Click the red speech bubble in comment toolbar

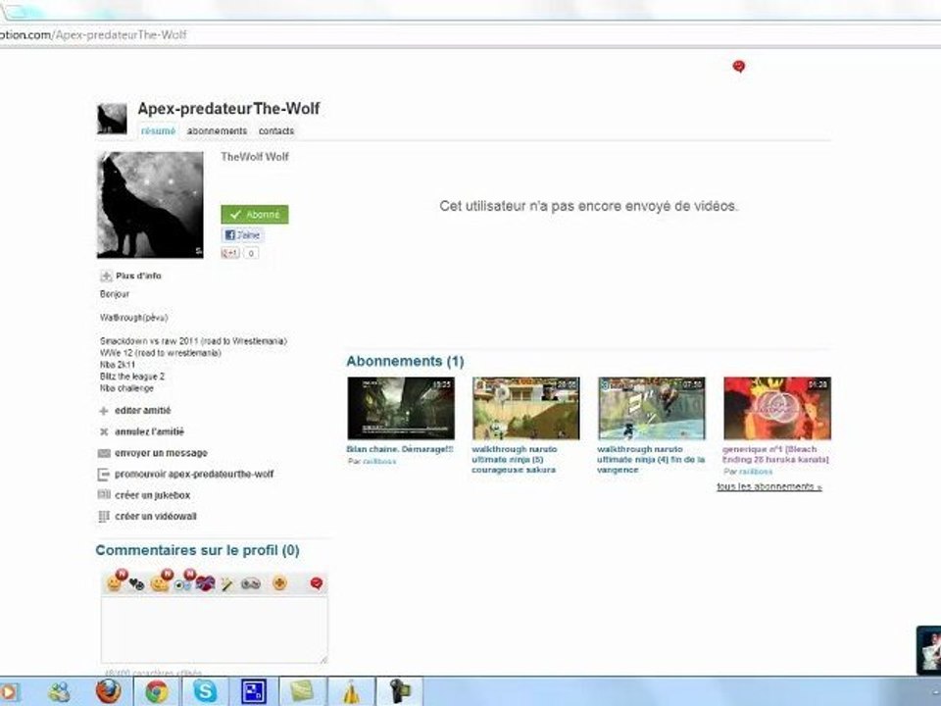tap(317, 582)
